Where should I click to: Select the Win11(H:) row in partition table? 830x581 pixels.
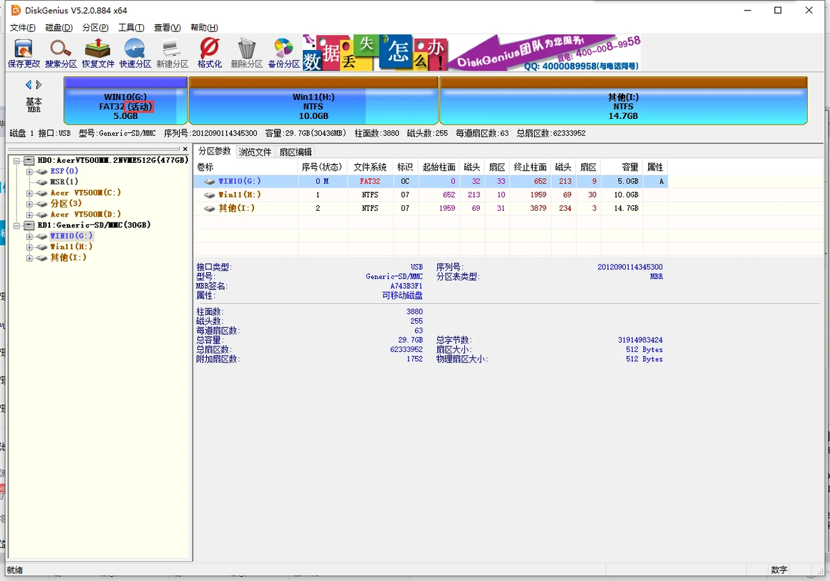click(x=430, y=195)
